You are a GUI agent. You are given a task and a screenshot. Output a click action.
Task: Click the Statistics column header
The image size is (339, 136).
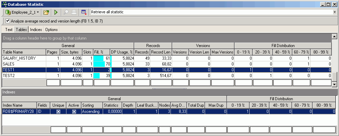[x=112, y=105]
